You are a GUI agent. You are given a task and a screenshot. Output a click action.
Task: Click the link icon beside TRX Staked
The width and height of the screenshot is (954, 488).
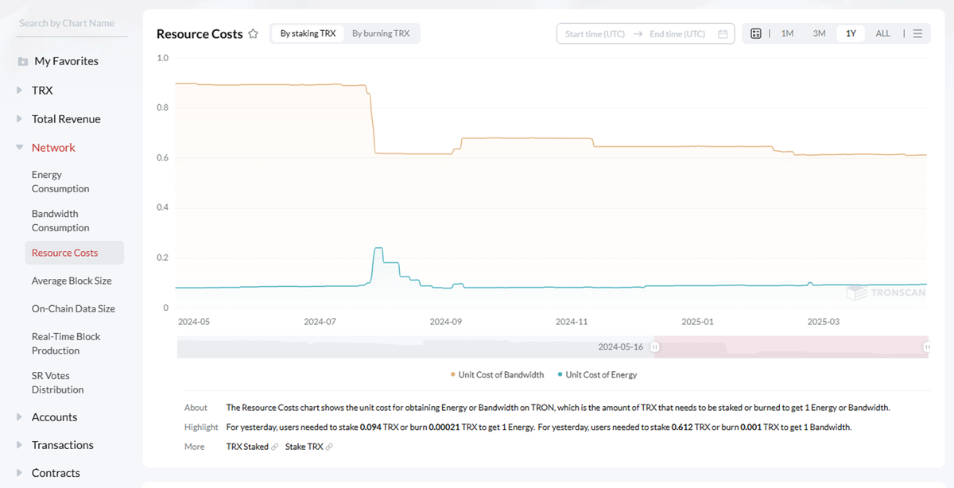click(275, 447)
